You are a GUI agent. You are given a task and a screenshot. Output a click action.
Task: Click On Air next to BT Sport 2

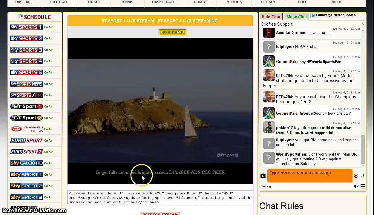(x=48, y=118)
